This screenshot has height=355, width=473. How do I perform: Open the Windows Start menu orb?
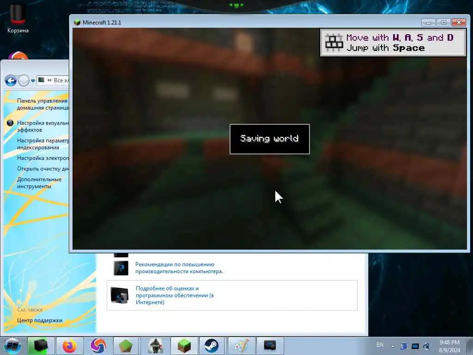(12, 346)
